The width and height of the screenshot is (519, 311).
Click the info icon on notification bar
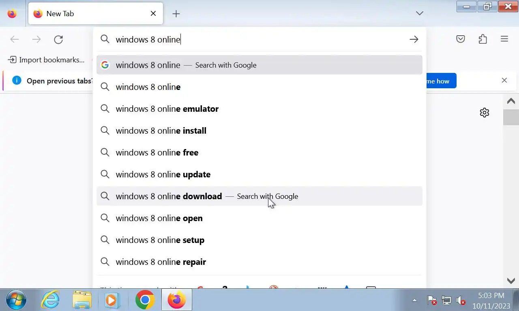point(17,80)
